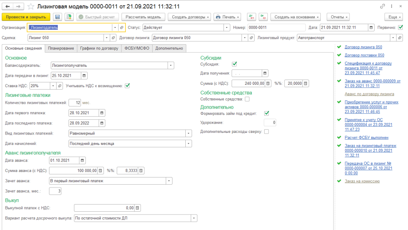Click the post document icon next to save
Screen dimensions: 408x230
click(x=69, y=17)
